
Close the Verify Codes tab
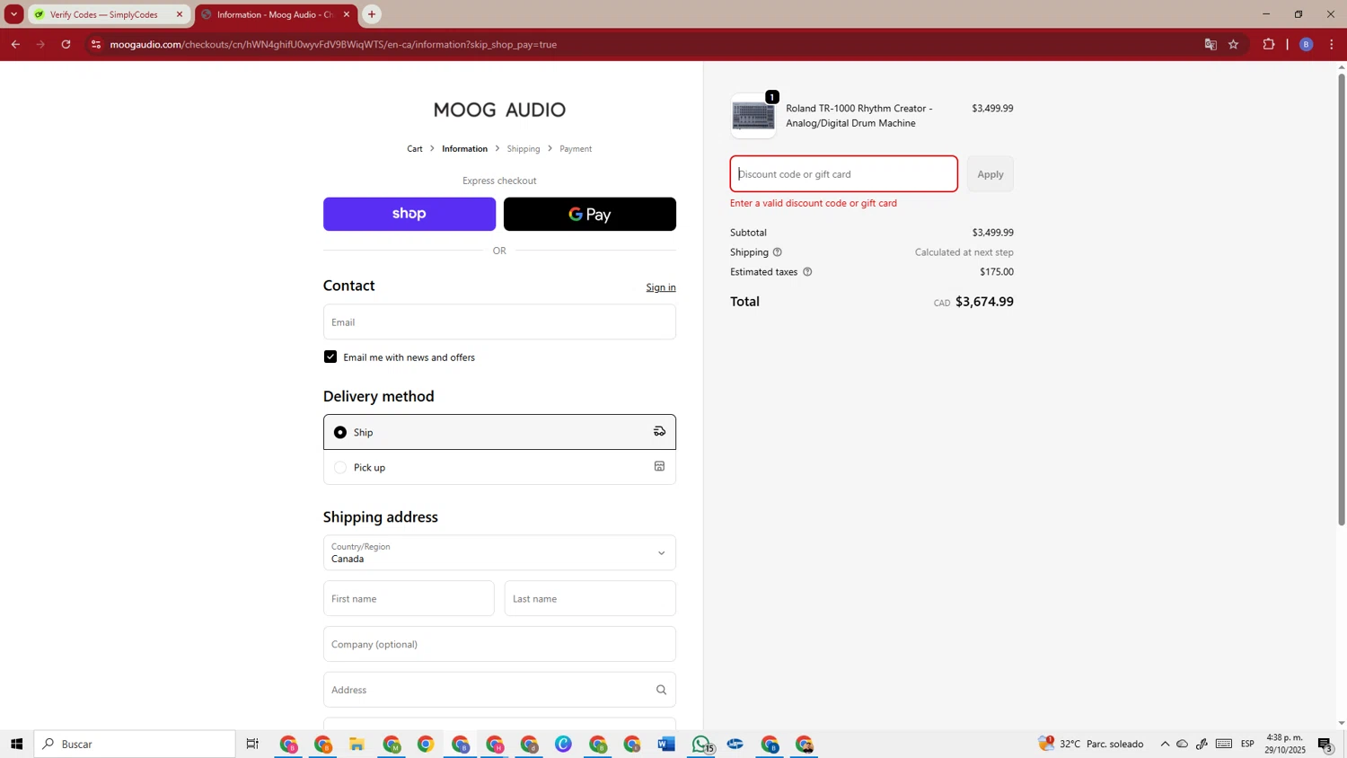pos(180,14)
